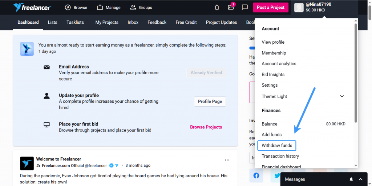Expand the Messages panel chevron
The width and height of the screenshot is (372, 186).
360,179
